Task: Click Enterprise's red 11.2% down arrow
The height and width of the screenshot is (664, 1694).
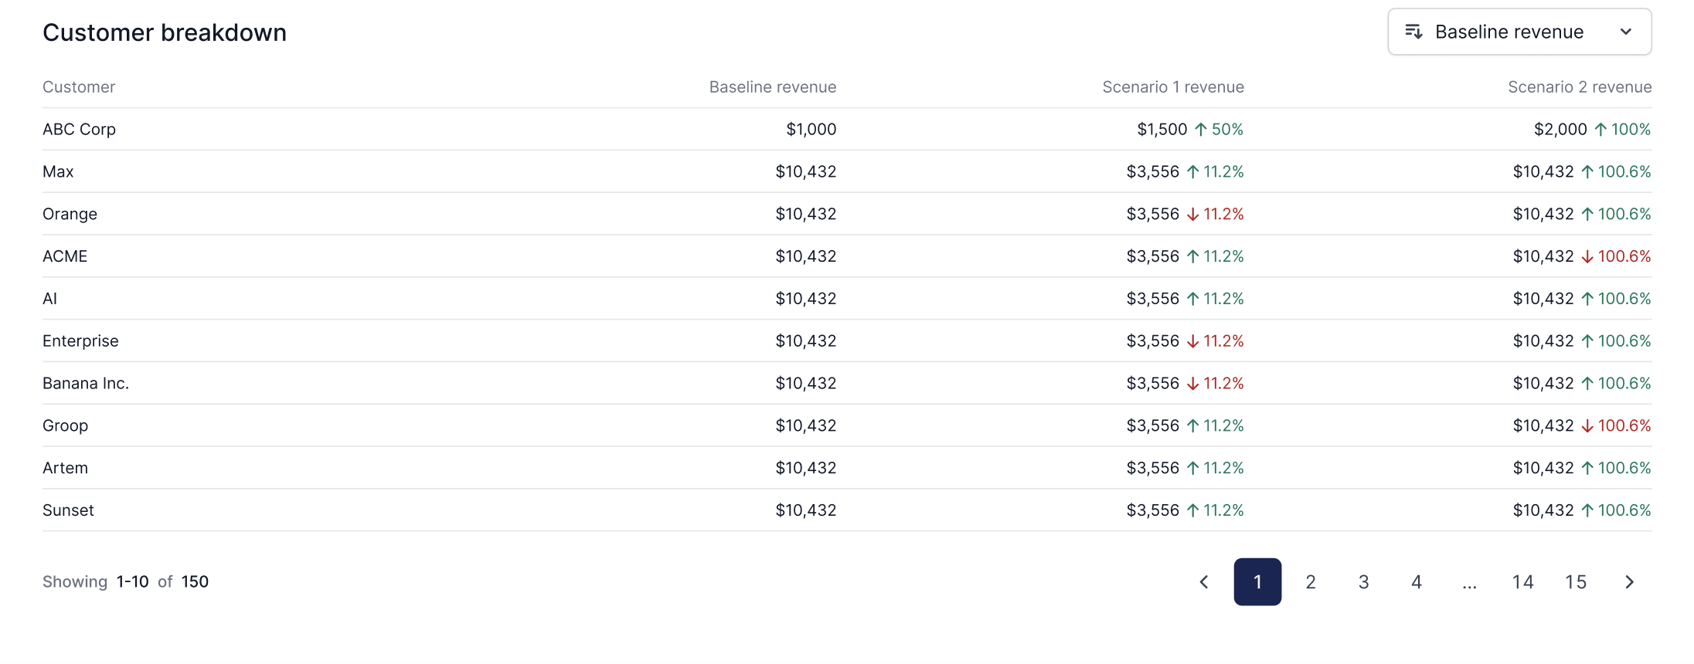Action: [x=1192, y=341]
